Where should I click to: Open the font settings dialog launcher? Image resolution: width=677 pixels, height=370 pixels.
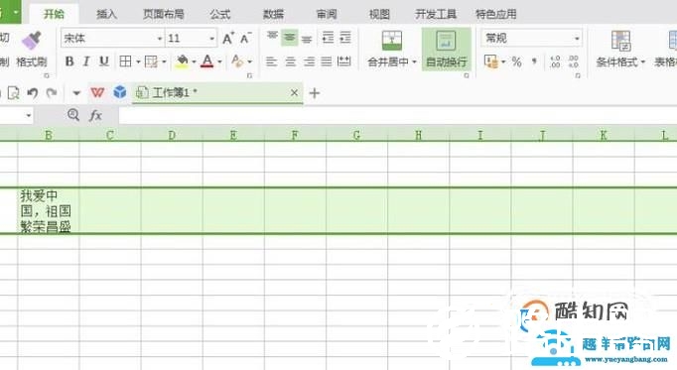249,76
